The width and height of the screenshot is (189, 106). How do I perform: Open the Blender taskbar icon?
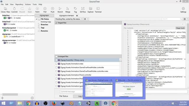click(x=71, y=103)
